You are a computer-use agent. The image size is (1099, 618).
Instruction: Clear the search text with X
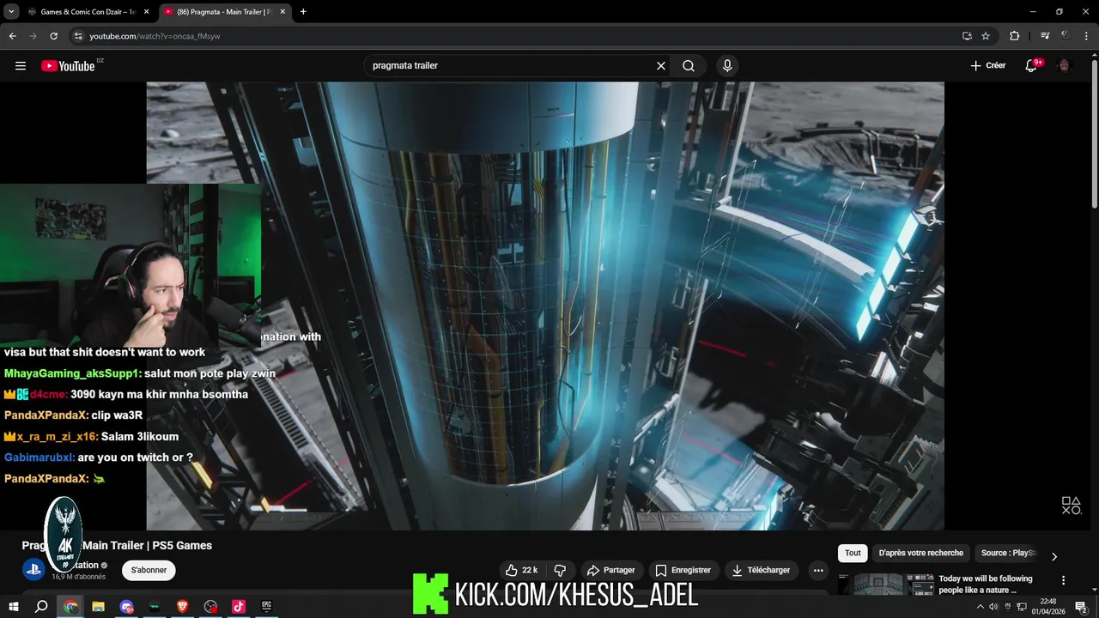661,66
